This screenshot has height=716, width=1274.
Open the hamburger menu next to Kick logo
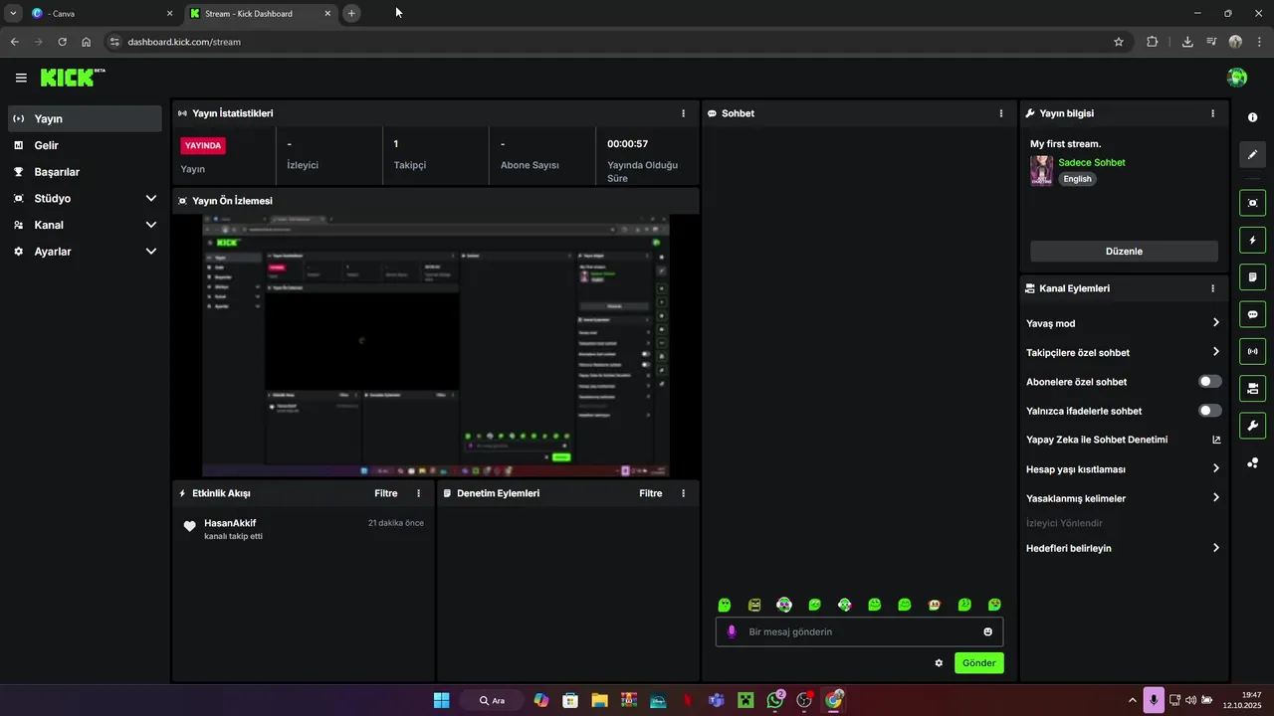point(21,78)
